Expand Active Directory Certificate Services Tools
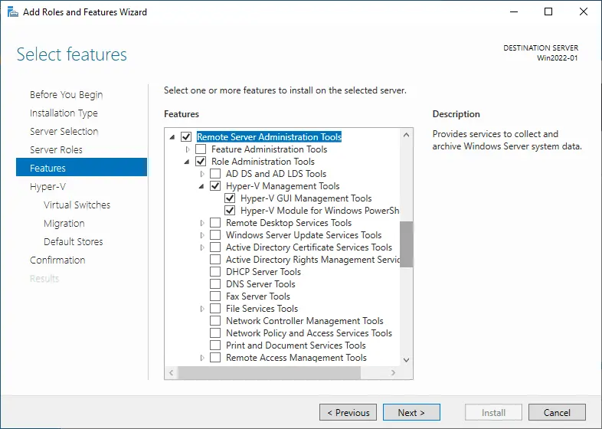Screen dimensions: 602x429 [x=202, y=247]
